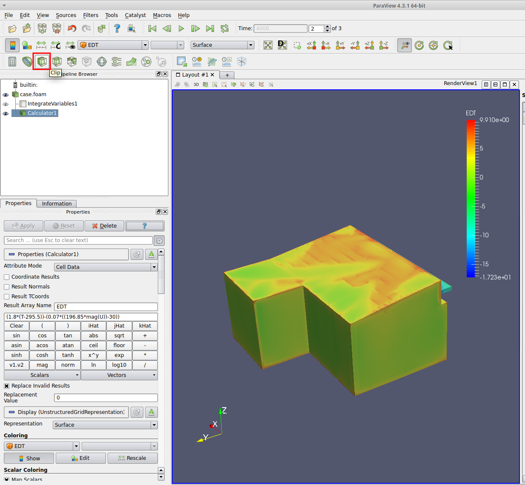The width and height of the screenshot is (525, 485).
Task: Open the Calculator filter
Action: point(12,62)
